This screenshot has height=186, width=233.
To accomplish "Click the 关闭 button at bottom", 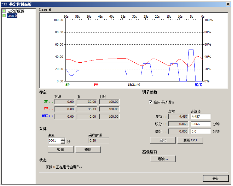I will (x=216, y=178).
